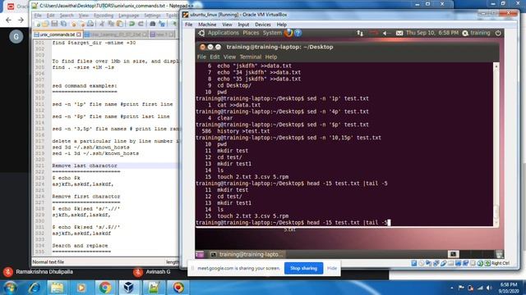Image resolution: width=526 pixels, height=295 pixels.
Task: Open Ubuntu Applications menu
Action: [x=223, y=33]
